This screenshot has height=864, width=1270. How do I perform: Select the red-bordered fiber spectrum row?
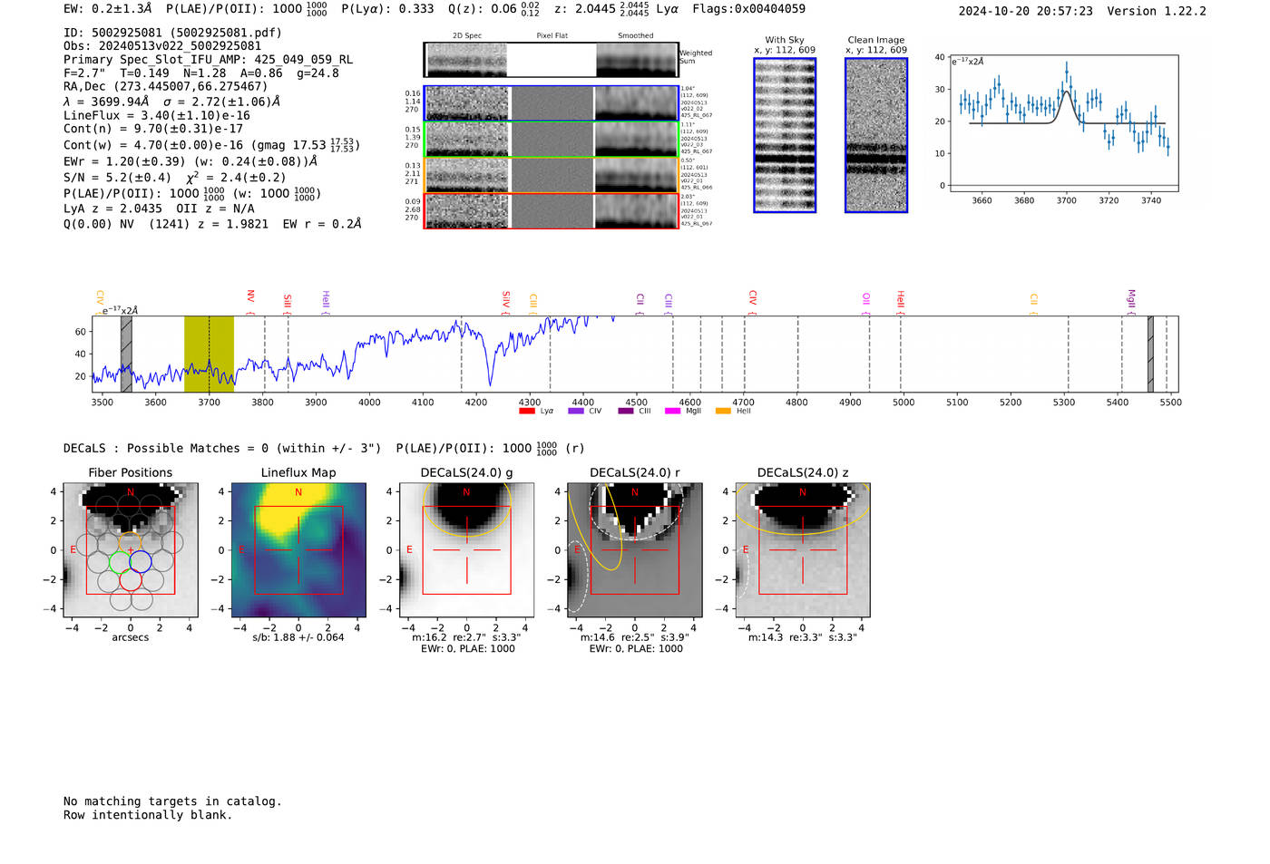[x=551, y=211]
